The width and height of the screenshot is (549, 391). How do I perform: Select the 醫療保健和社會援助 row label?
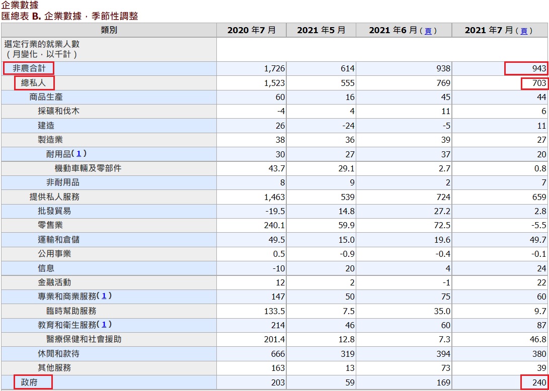(x=84, y=339)
